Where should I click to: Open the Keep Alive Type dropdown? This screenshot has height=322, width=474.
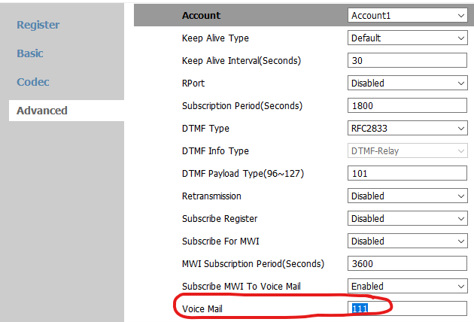tap(407, 38)
